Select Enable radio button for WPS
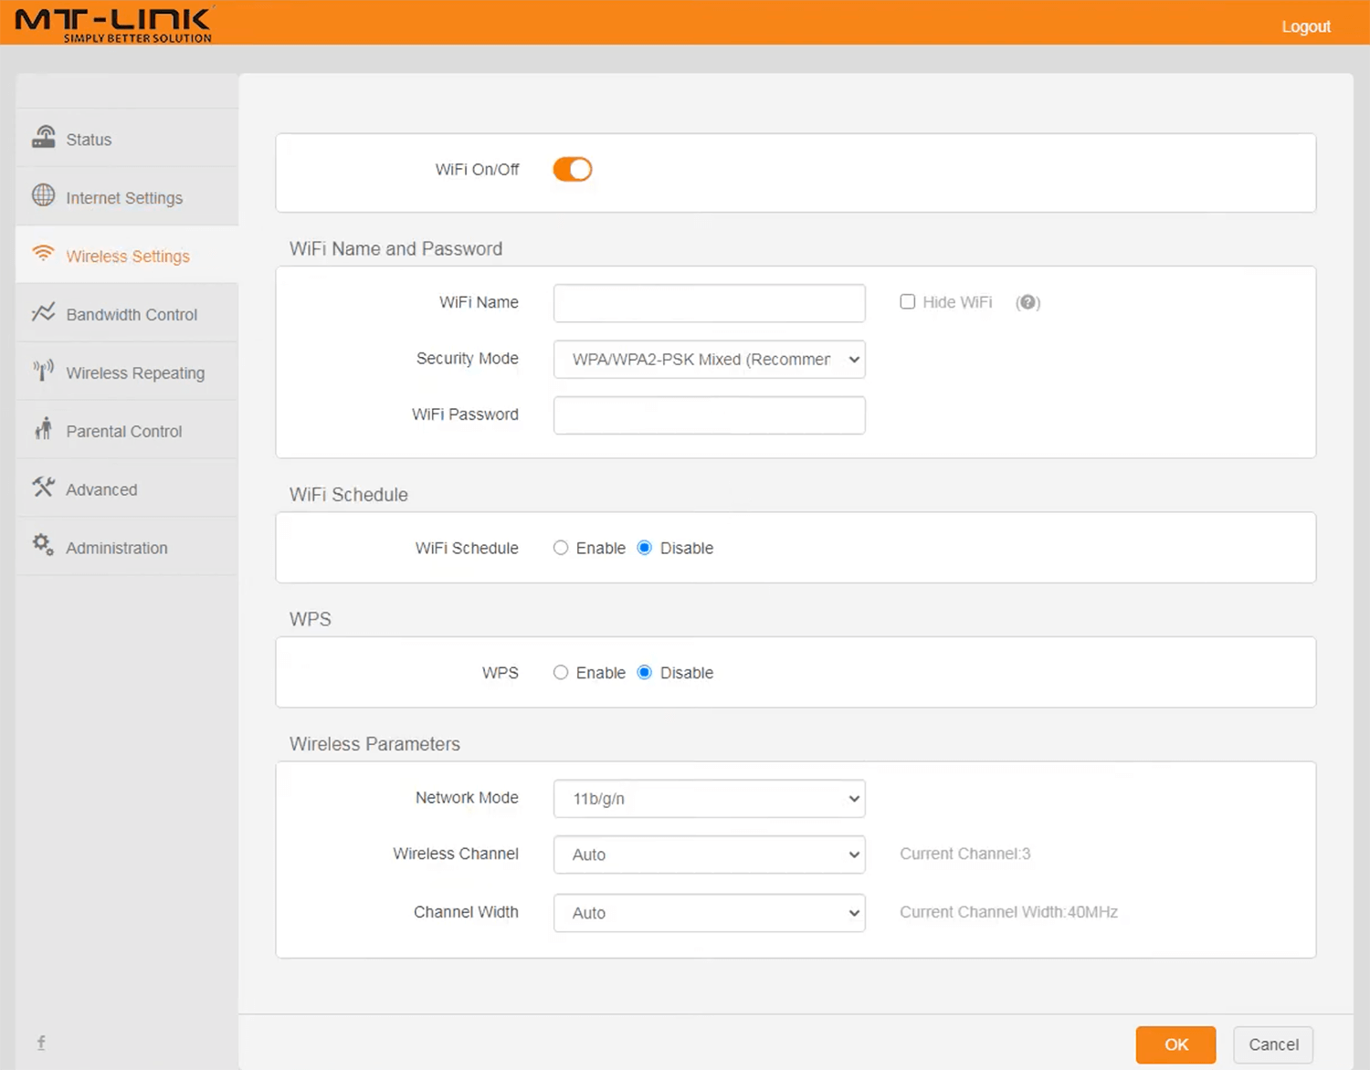Viewport: 1370px width, 1070px height. tap(561, 673)
